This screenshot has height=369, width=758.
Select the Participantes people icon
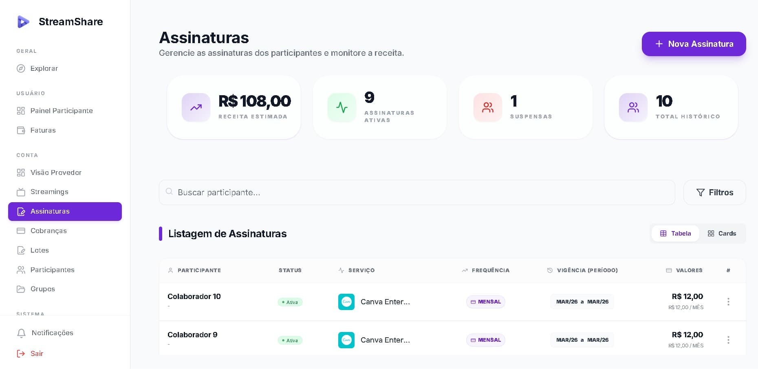tap(21, 270)
